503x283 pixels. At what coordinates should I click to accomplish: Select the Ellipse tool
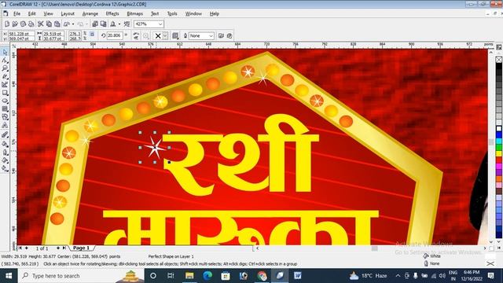pos(5,101)
